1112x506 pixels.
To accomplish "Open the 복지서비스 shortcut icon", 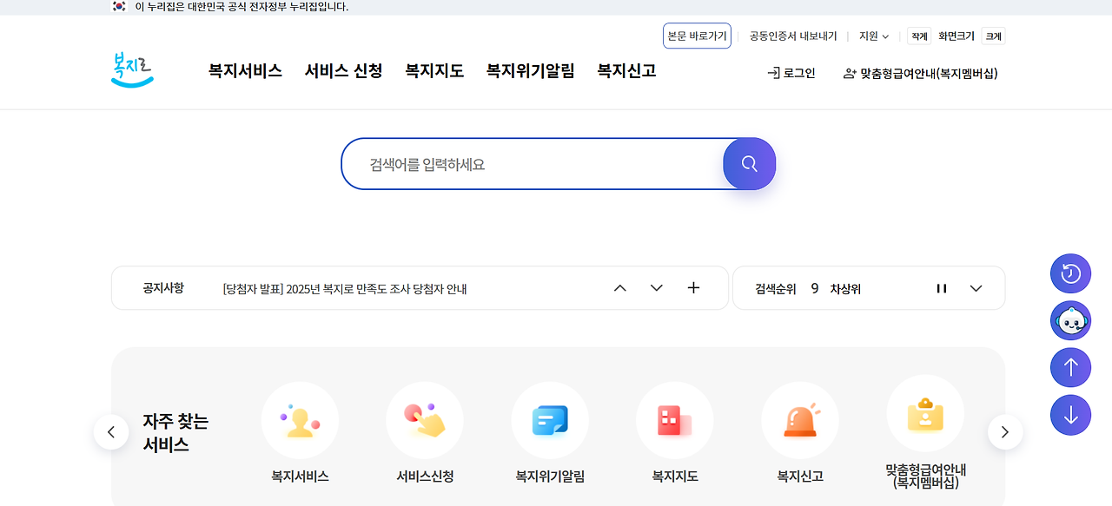I will tap(300, 421).
